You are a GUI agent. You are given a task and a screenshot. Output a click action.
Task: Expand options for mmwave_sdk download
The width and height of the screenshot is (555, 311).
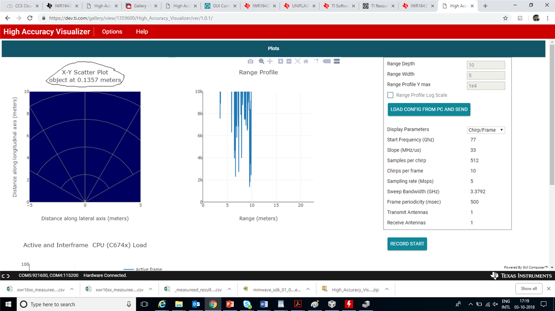tap(309, 289)
